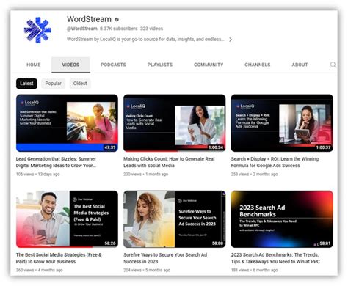
Task: Open Making Clicks Count video thumbnail
Action: pyautogui.click(x=174, y=123)
